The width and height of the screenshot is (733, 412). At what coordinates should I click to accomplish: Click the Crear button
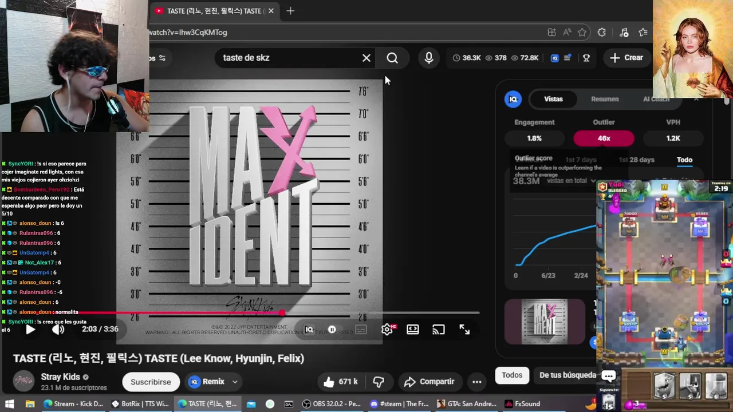(x=626, y=58)
